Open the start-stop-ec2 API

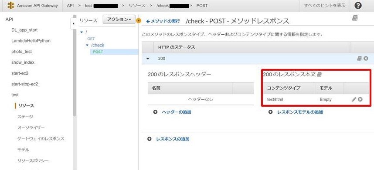point(24,84)
